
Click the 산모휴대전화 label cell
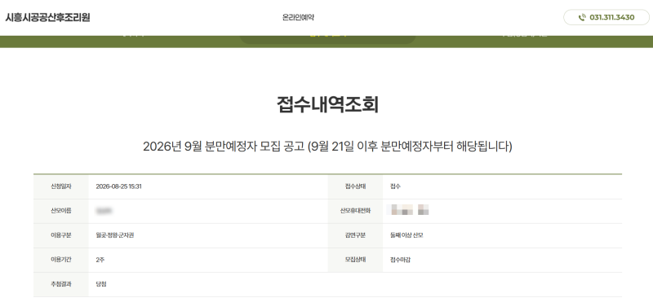(x=355, y=211)
